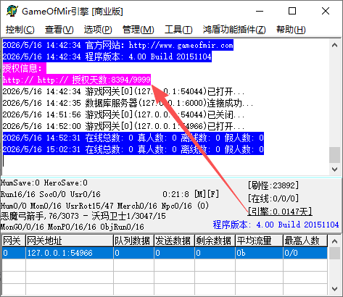Click the 程序版本 4.00 Build log line
The image size is (343, 297).
[x=107, y=57]
